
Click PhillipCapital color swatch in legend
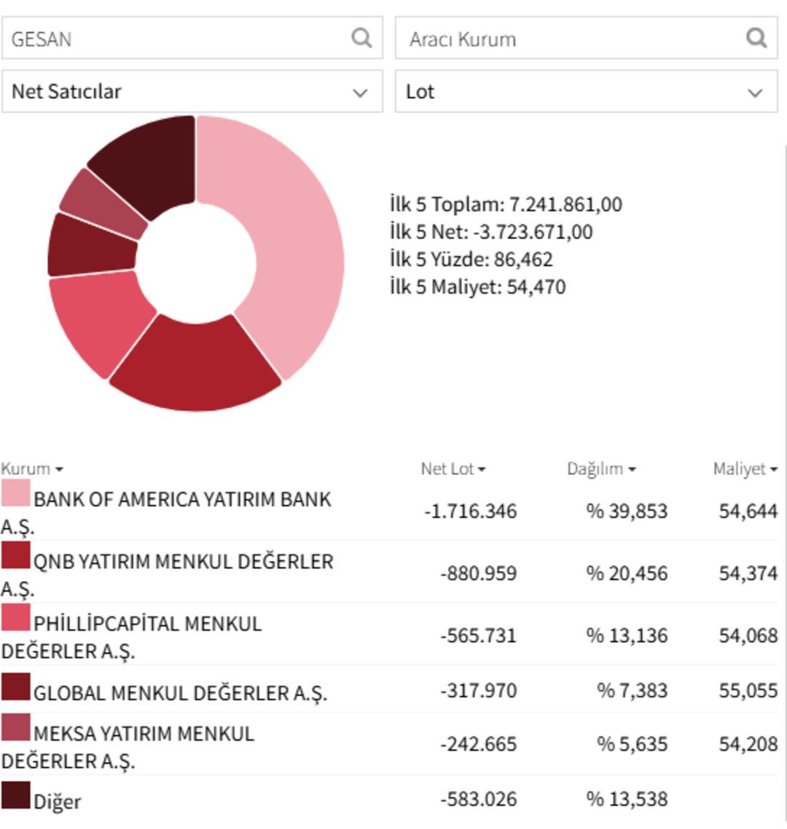[15, 617]
